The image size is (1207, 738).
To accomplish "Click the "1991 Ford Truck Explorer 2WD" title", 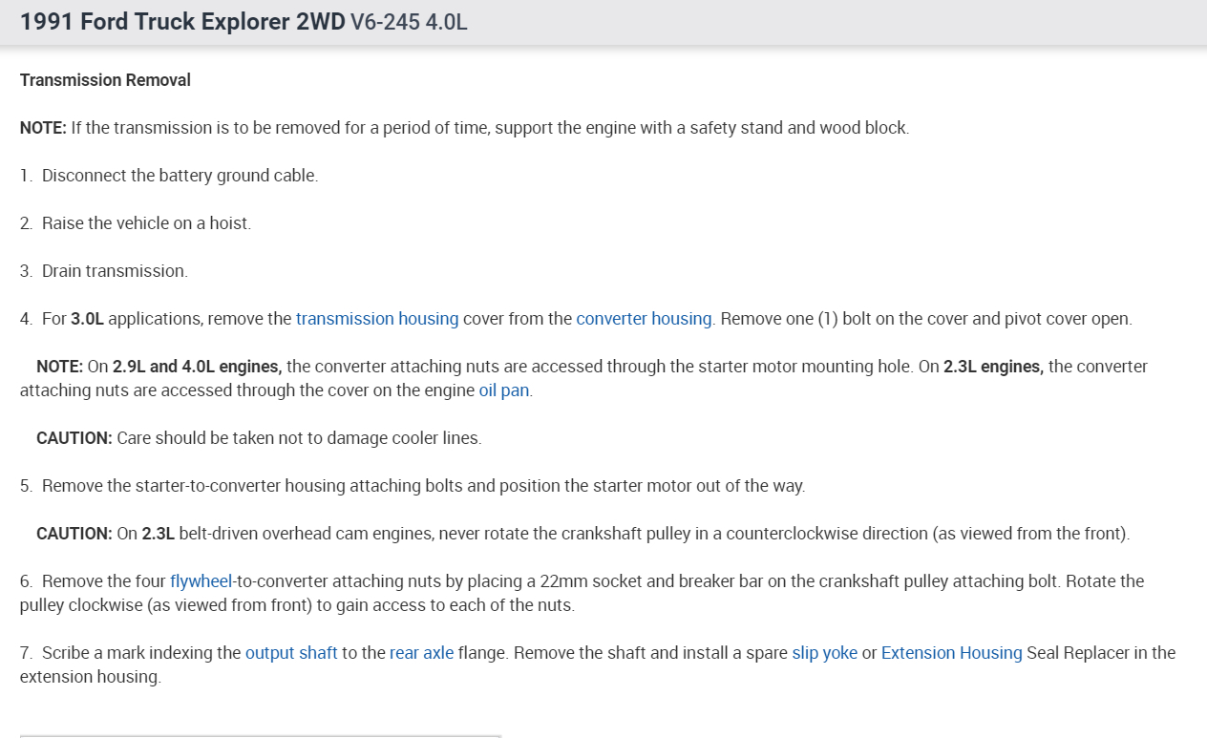I will point(182,22).
